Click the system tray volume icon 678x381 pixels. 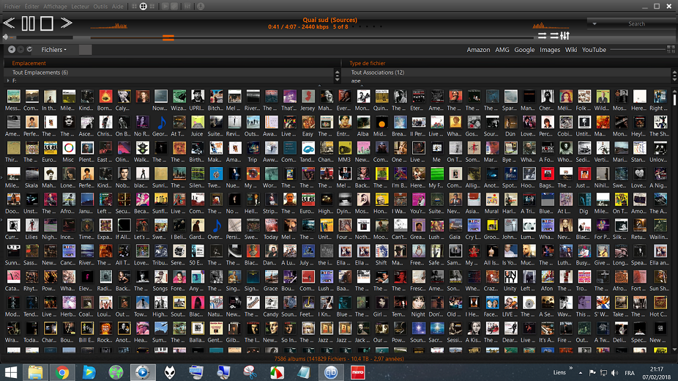click(x=615, y=373)
